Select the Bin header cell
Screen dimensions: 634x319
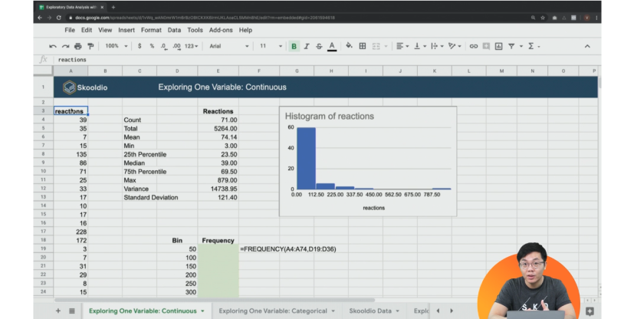coord(177,240)
